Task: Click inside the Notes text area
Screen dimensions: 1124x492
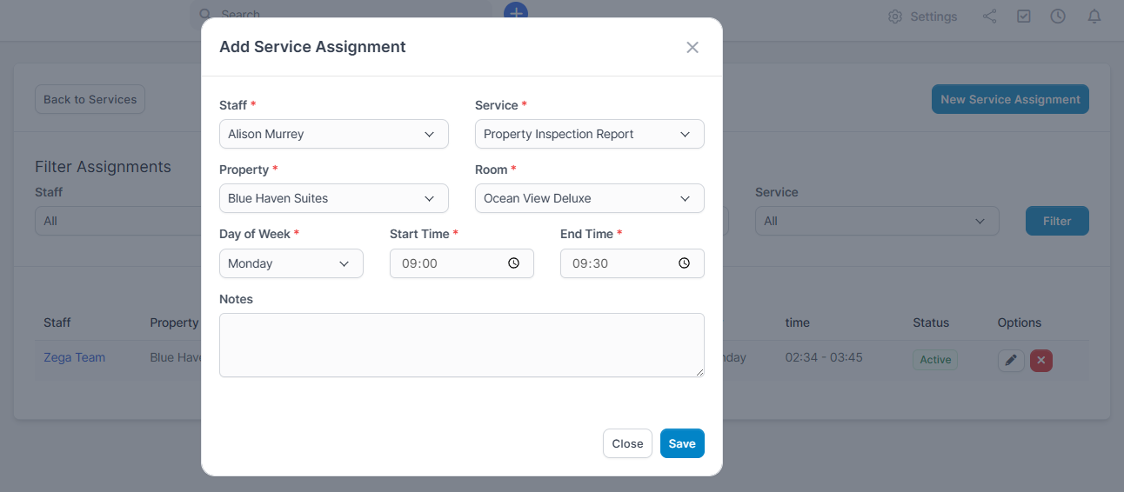Action: coord(461,345)
